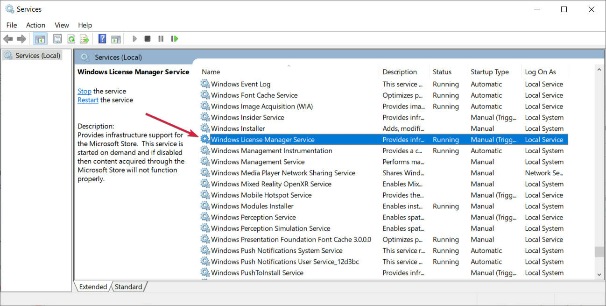Click the gear icon beside Windows Insider Service
This screenshot has width=606, height=306.
tap(205, 117)
